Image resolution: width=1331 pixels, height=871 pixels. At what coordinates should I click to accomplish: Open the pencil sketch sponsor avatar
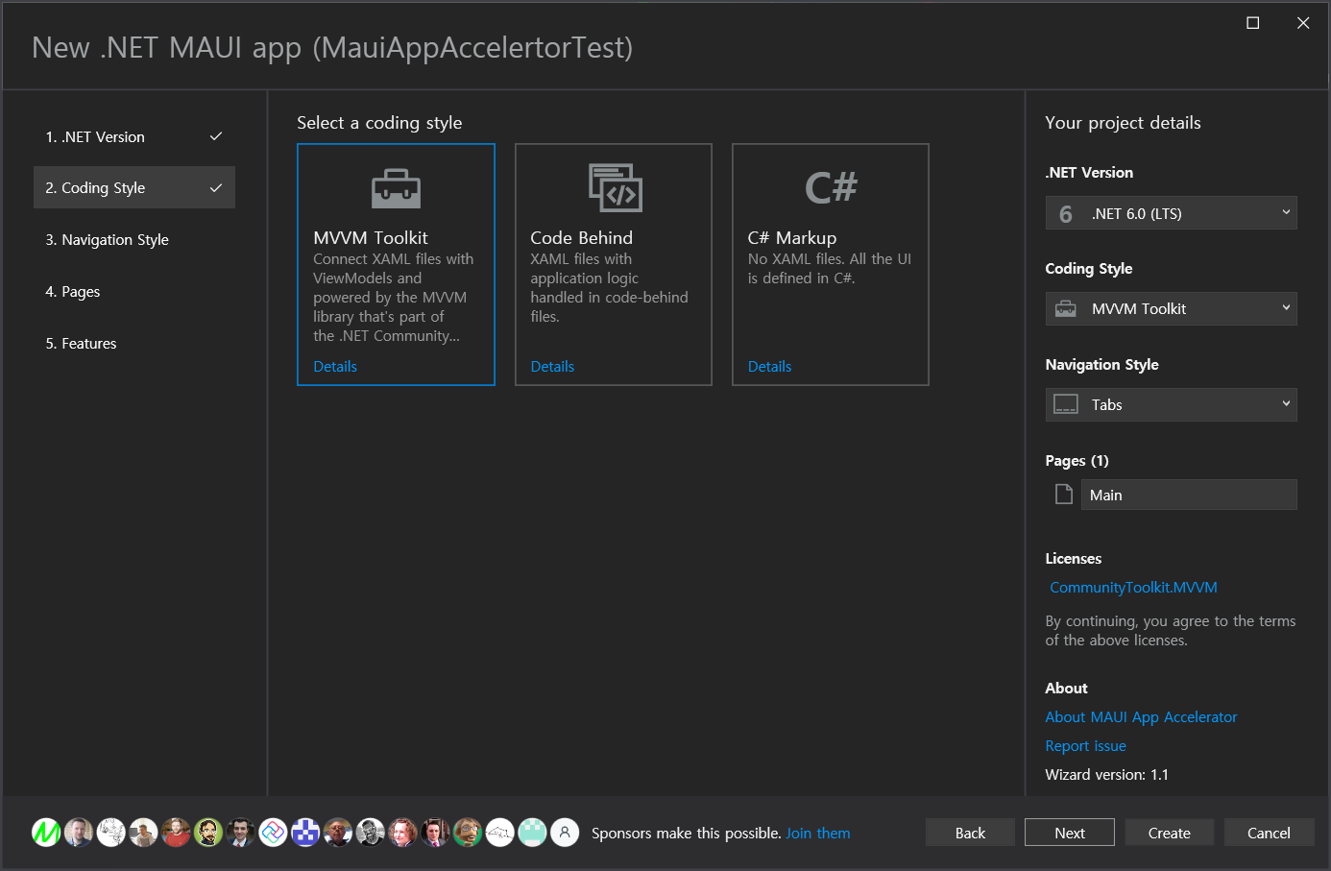coord(111,833)
